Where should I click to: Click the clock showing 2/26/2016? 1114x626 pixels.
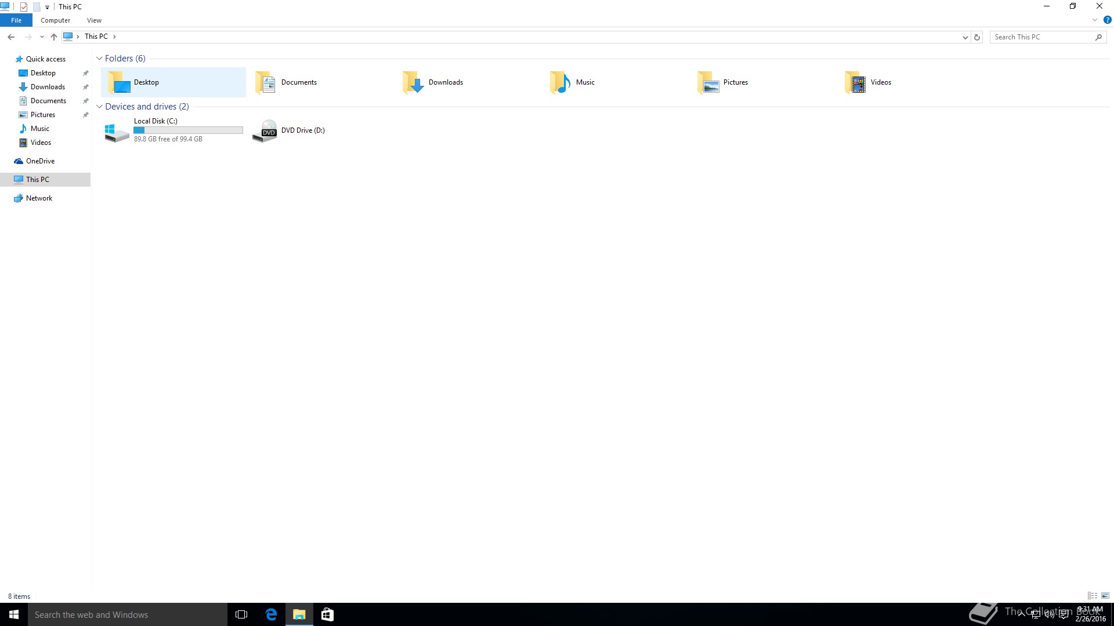pyautogui.click(x=1090, y=614)
